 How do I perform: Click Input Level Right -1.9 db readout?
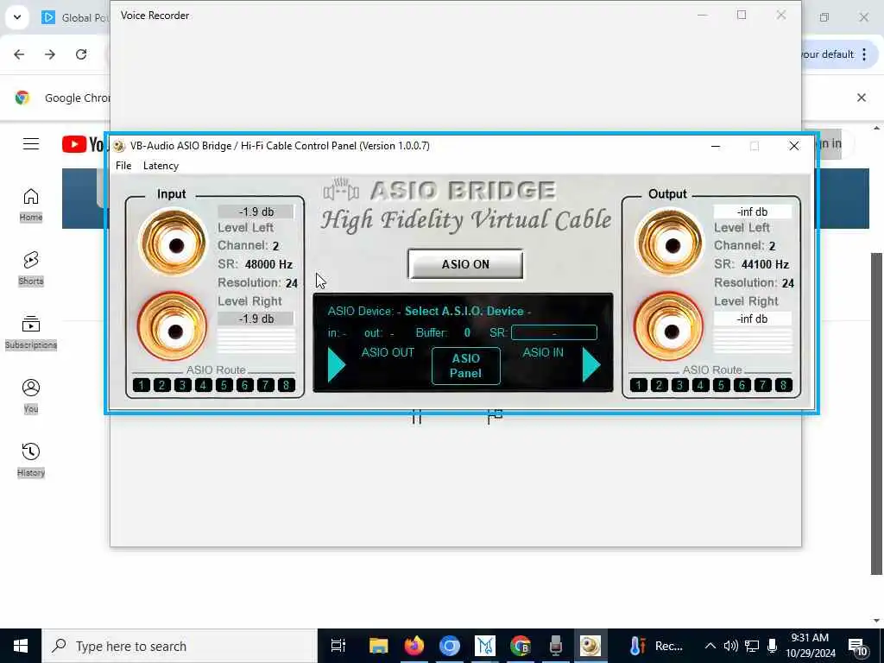click(256, 319)
